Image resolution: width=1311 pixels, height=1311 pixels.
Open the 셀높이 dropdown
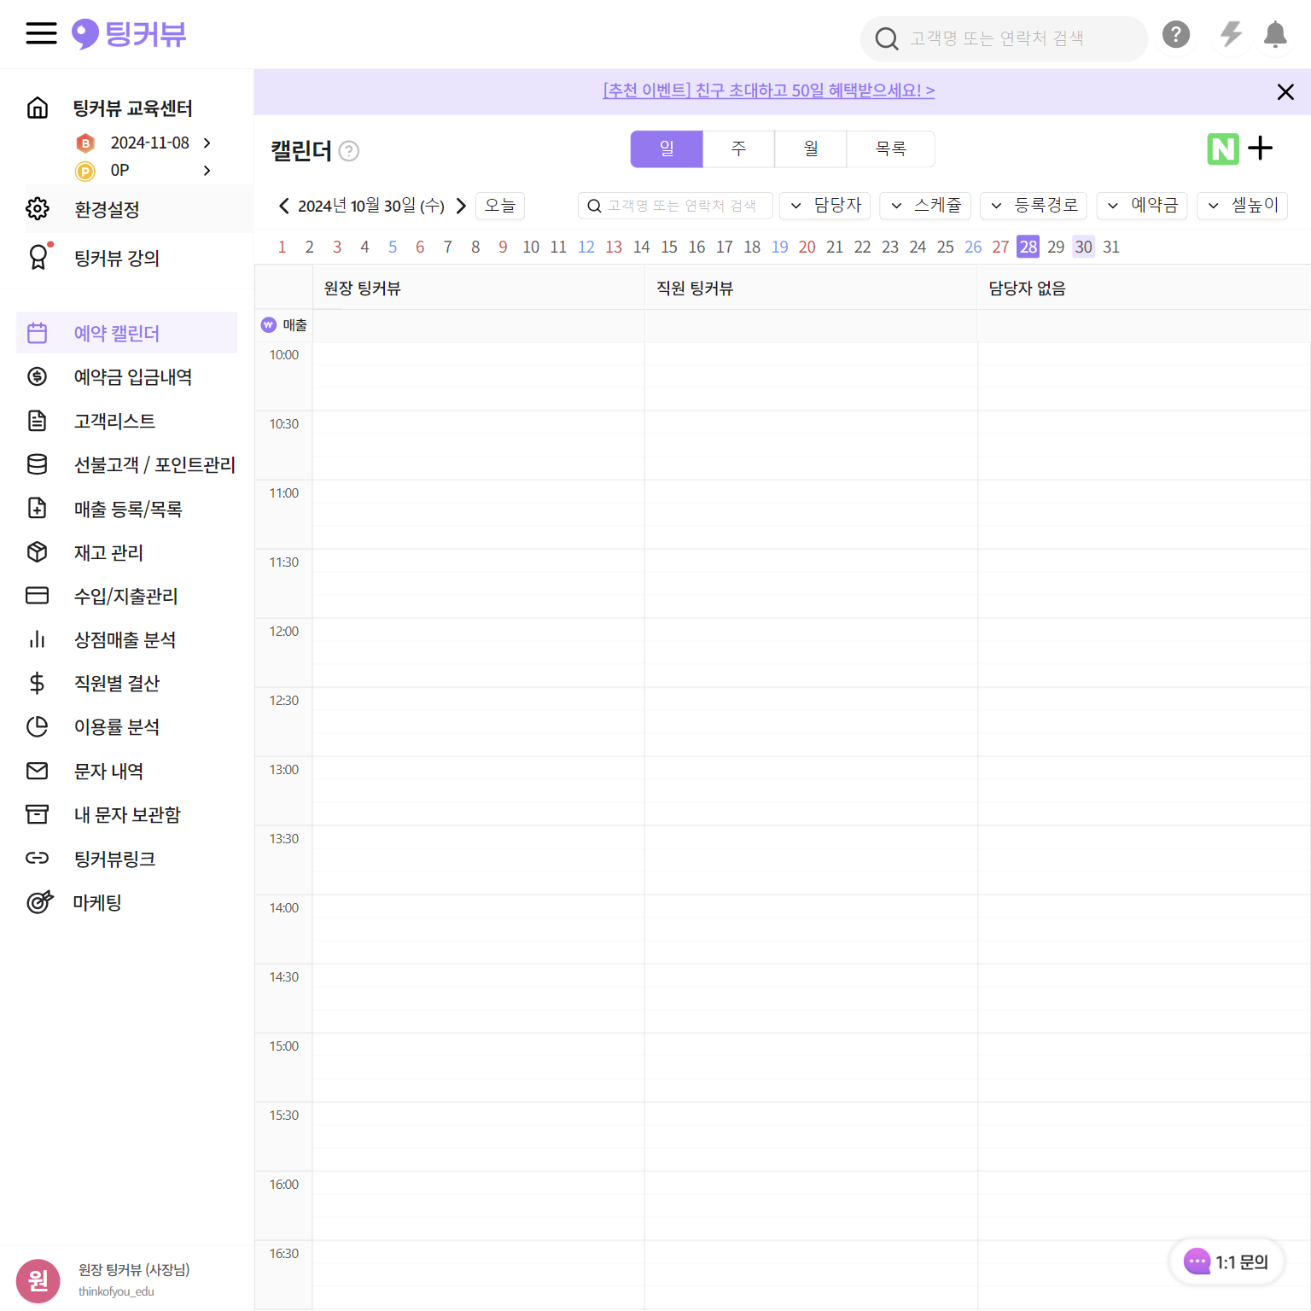click(1243, 206)
